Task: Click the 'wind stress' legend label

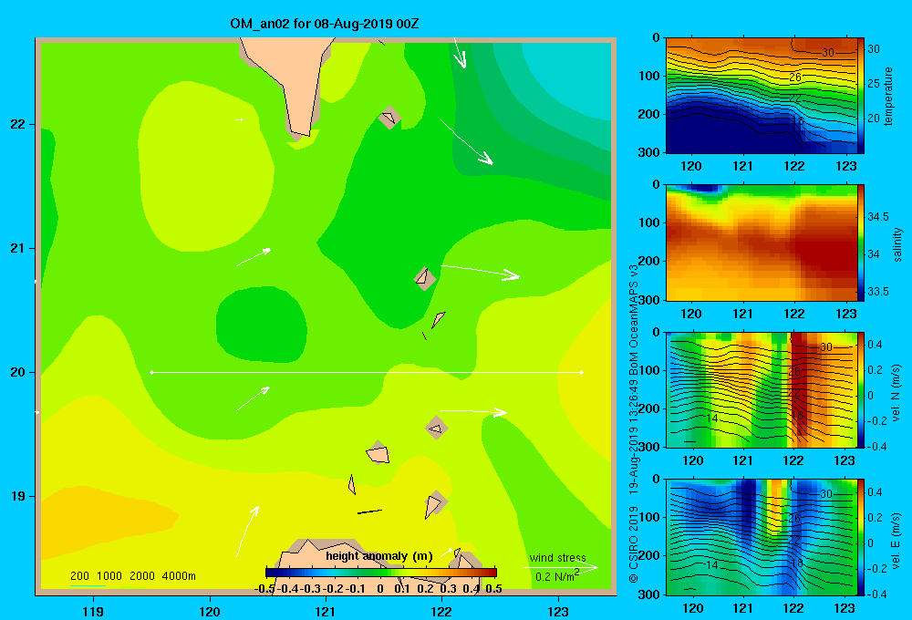Action: pyautogui.click(x=557, y=558)
